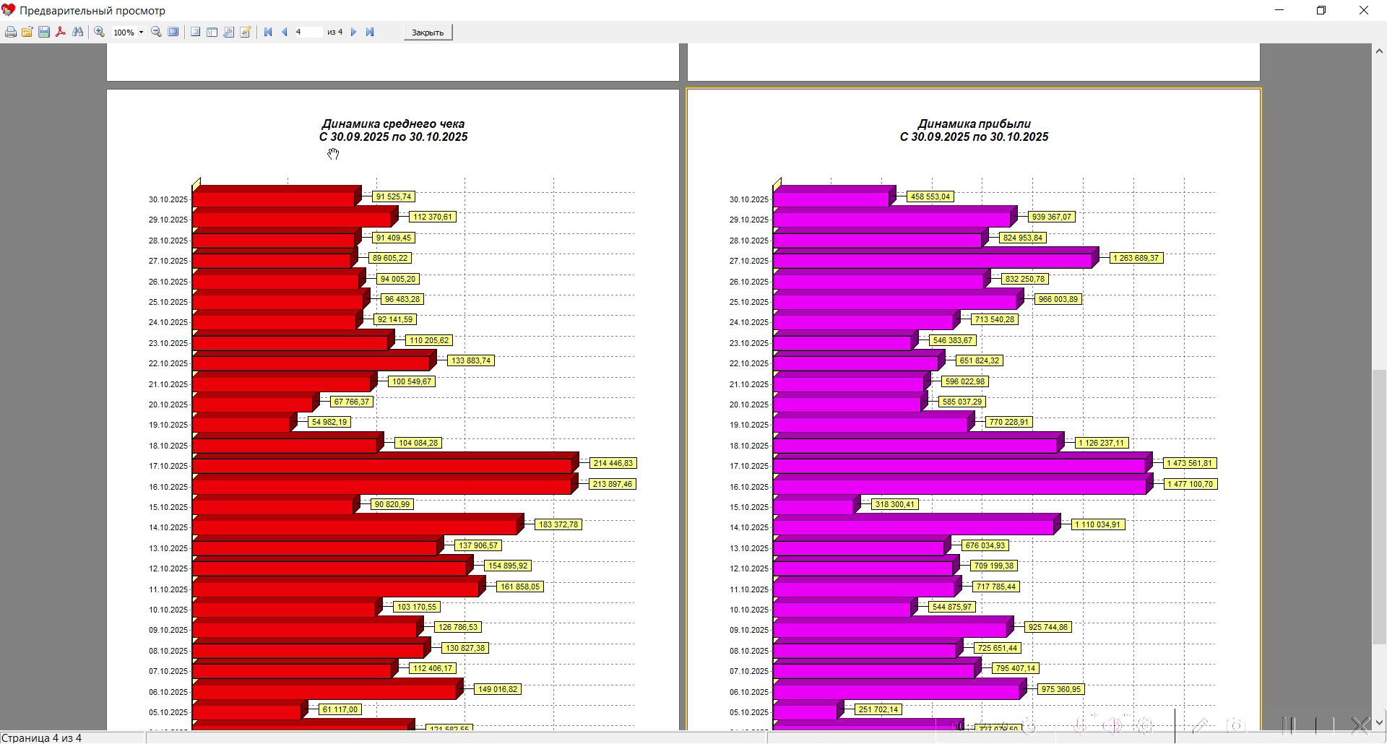Viewport: 1387px width, 744px height.
Task: Click the value label 137 906,57
Action: tap(478, 546)
